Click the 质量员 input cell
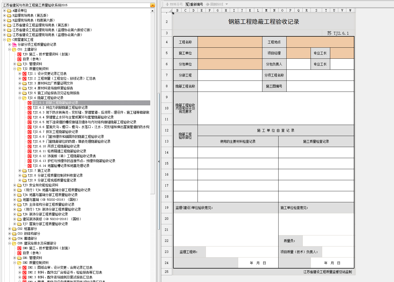The image size is (394, 282). pos(328,241)
